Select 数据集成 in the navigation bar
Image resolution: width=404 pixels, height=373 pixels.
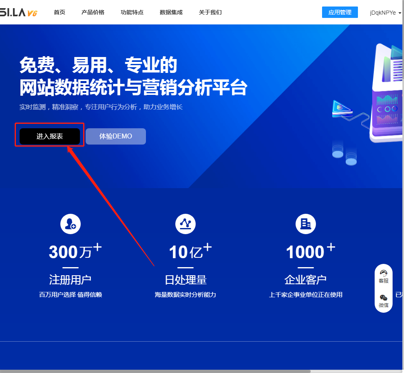(x=171, y=12)
